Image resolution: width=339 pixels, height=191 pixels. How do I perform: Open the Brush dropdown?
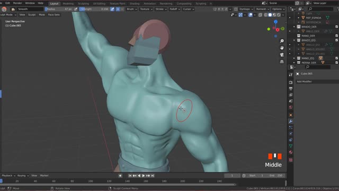click(131, 9)
